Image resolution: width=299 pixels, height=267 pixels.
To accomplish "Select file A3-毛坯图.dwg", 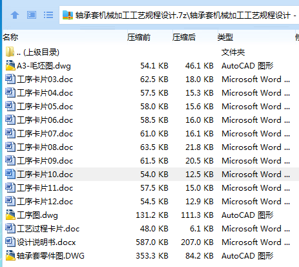I will (44, 66).
